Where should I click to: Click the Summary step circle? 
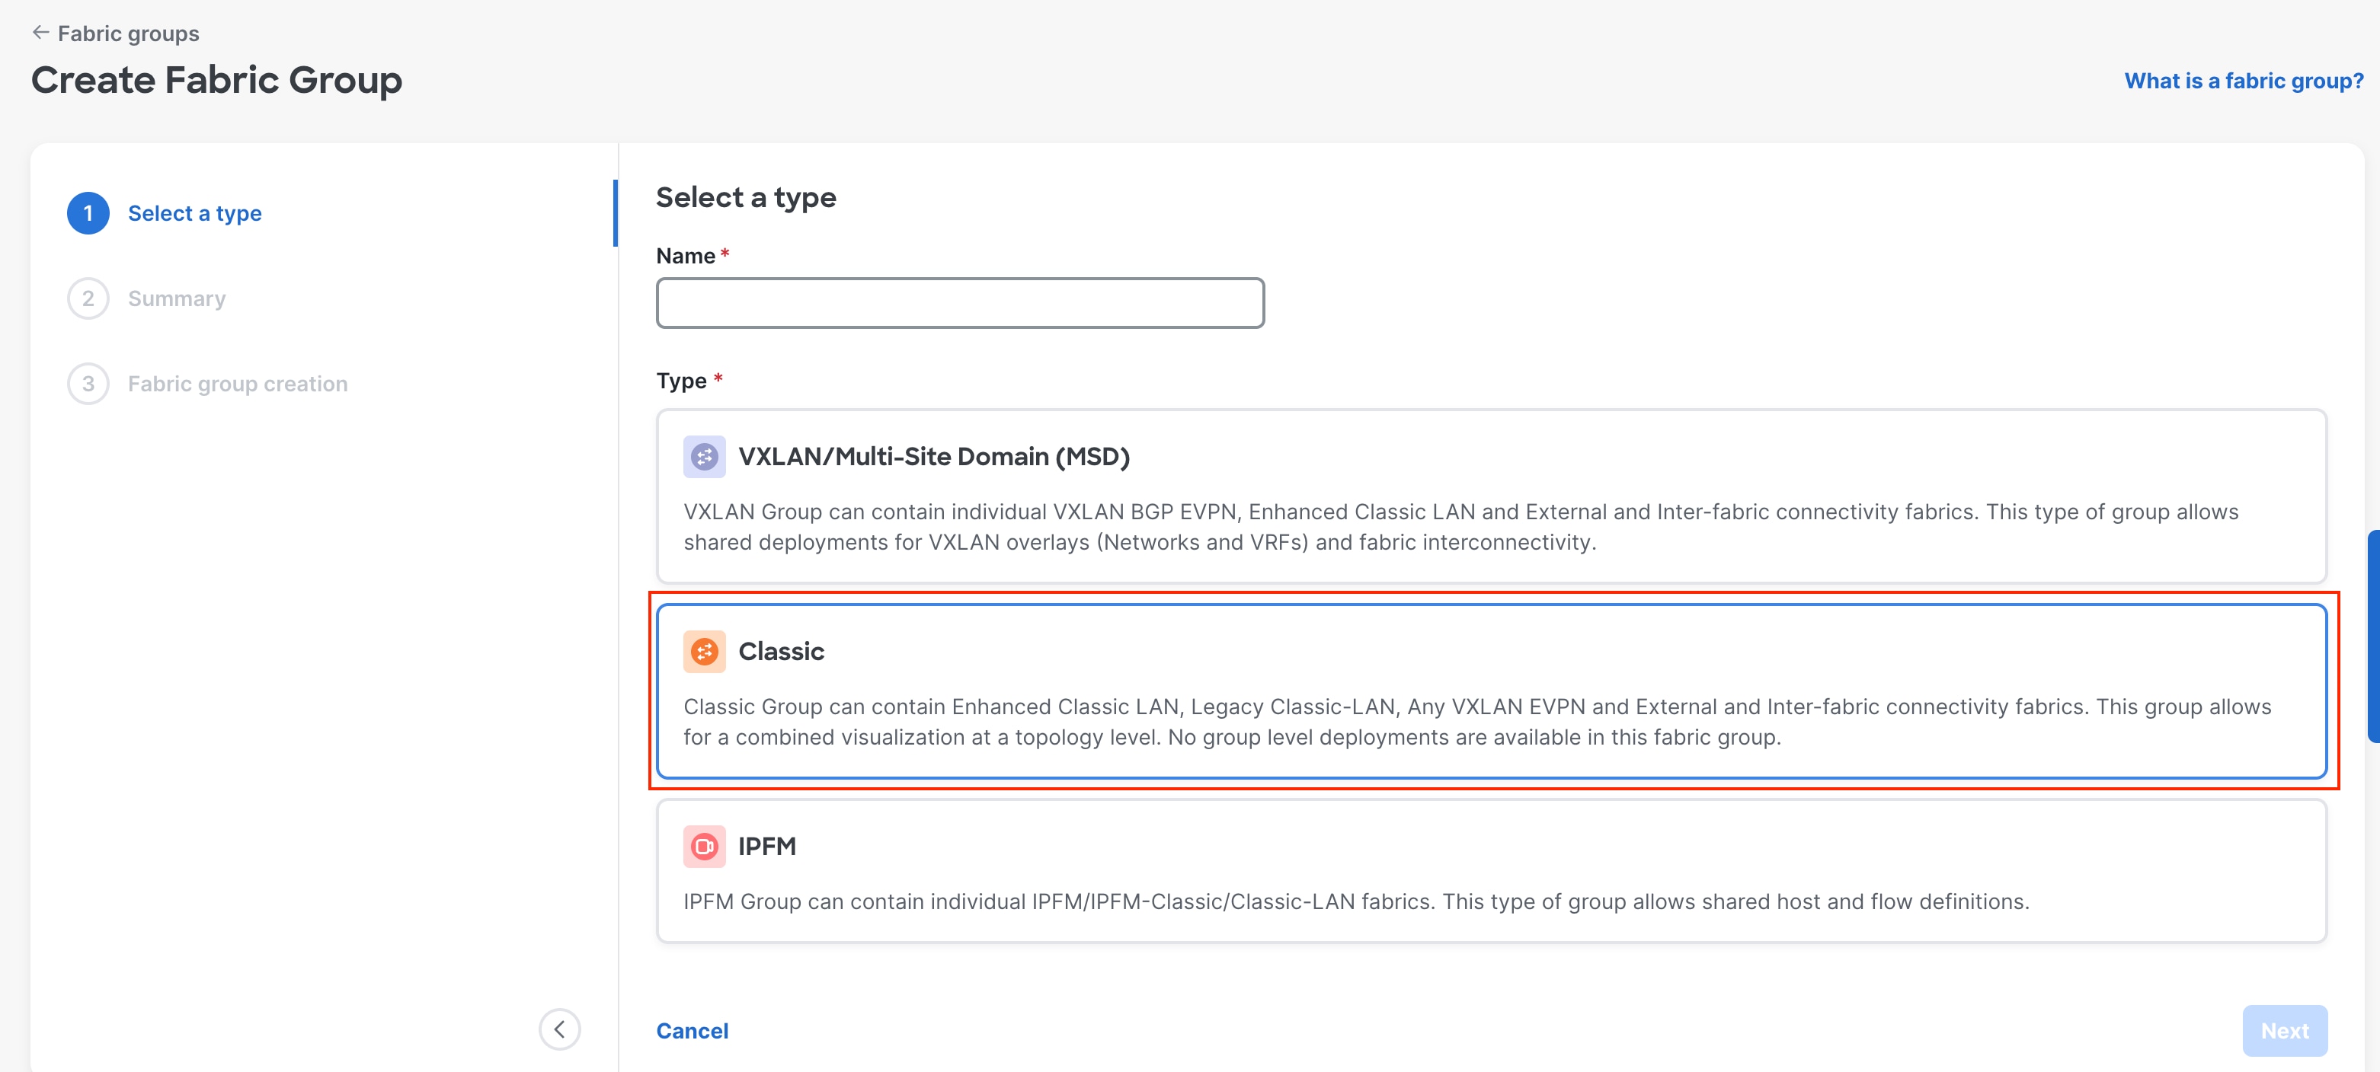coord(88,298)
